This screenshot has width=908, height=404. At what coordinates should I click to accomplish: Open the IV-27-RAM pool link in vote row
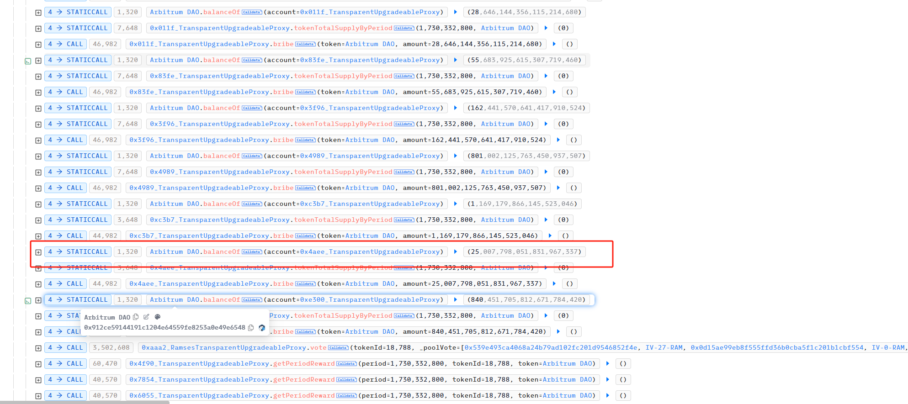pos(664,348)
